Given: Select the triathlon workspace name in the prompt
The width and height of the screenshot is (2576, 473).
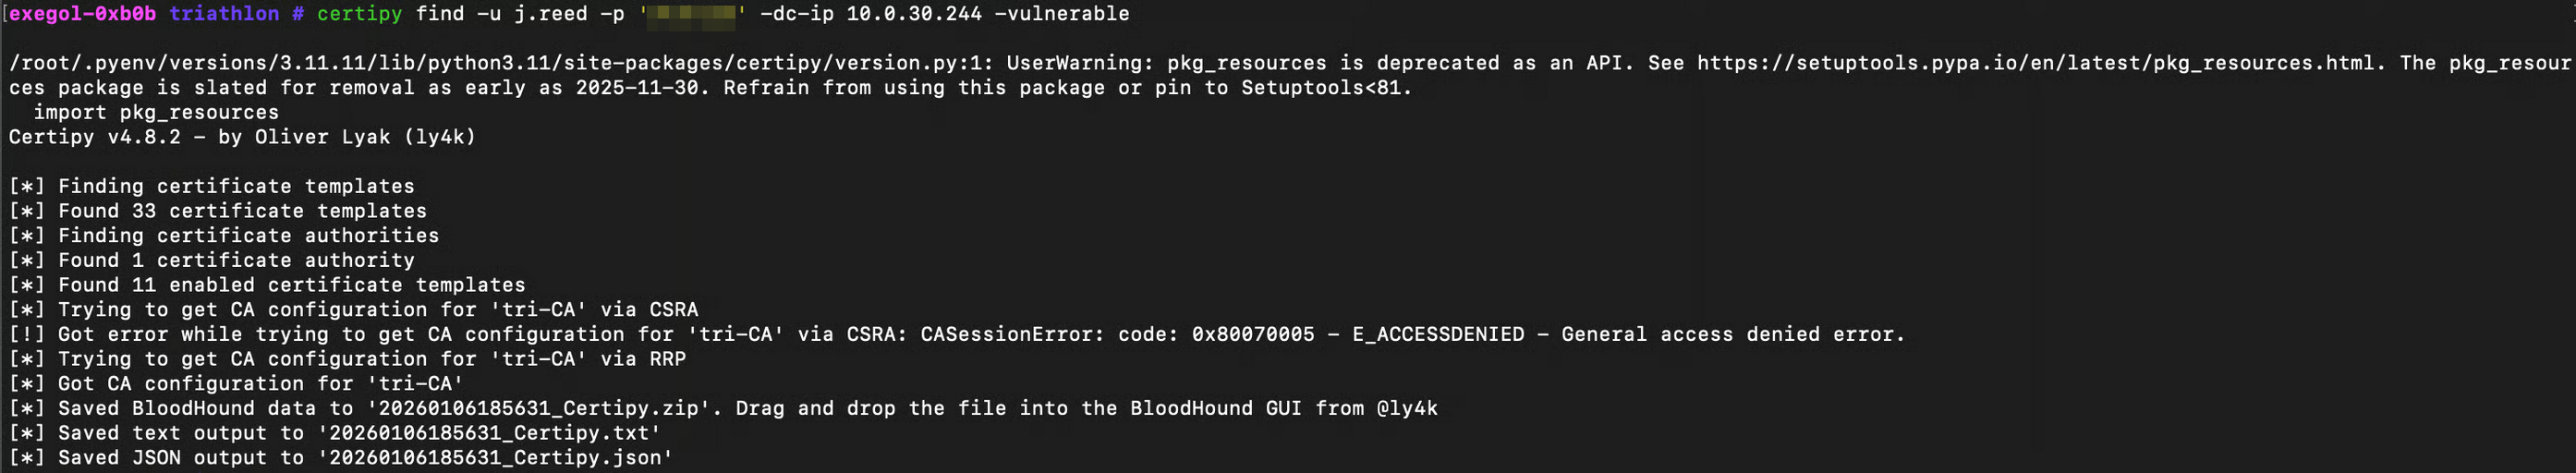Looking at the screenshot, I should pyautogui.click(x=224, y=14).
